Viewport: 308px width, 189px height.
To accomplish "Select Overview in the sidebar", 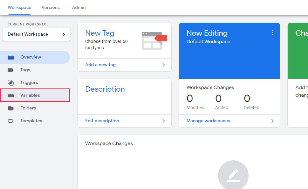I will [x=35, y=57].
